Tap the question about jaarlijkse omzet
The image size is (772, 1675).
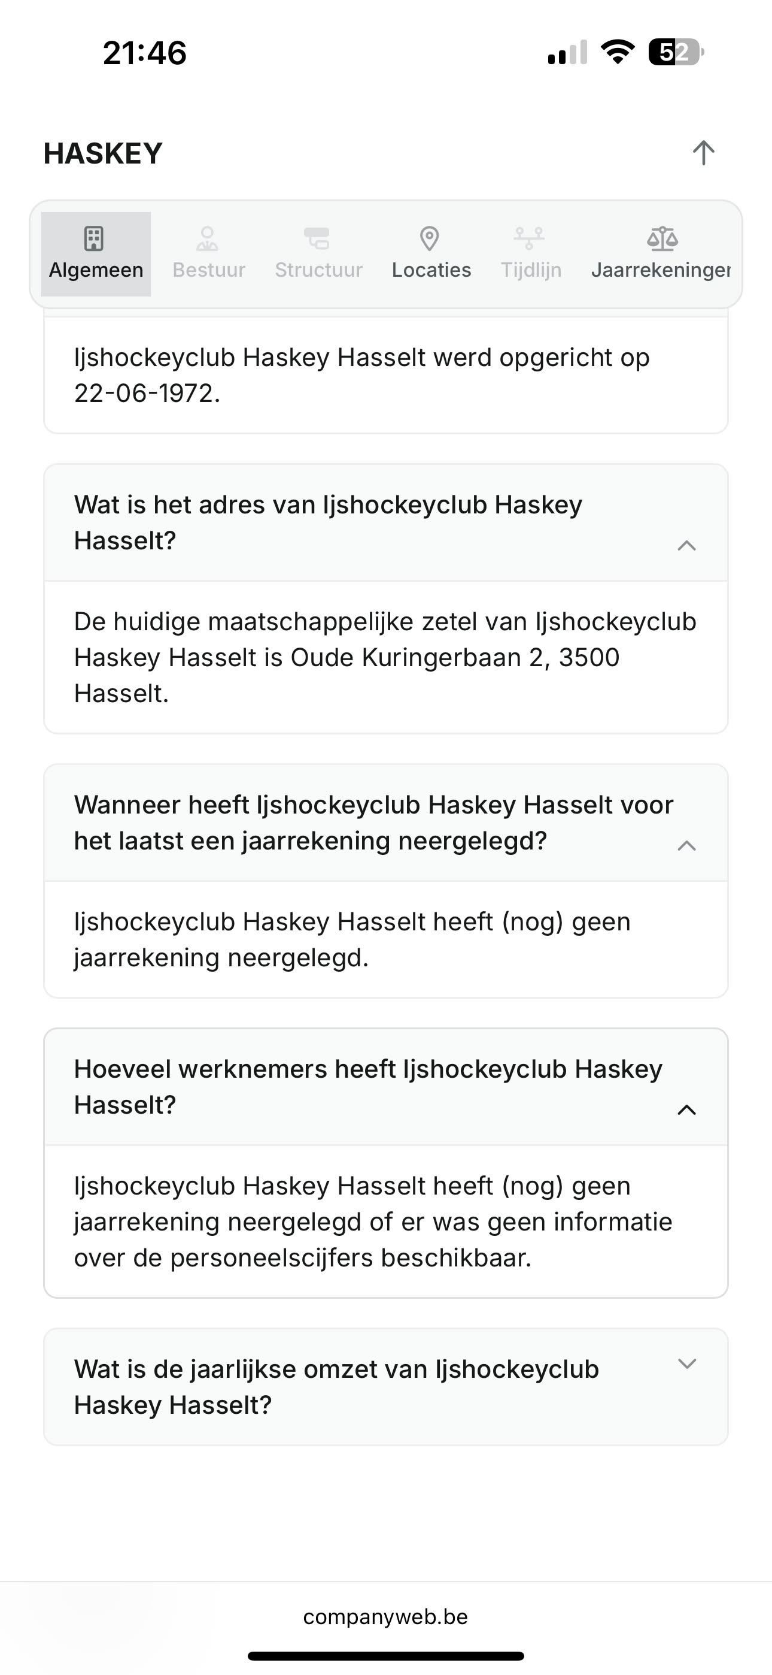(x=336, y=1386)
